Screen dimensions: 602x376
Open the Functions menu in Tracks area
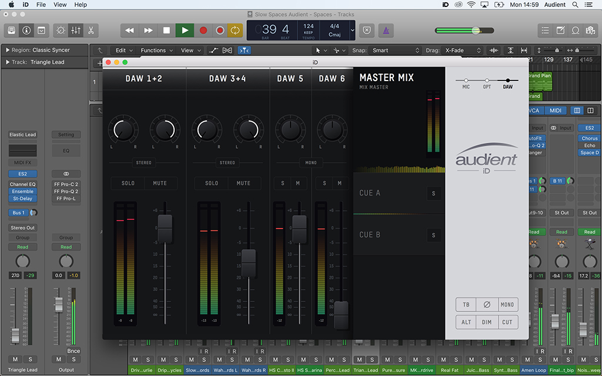156,51
